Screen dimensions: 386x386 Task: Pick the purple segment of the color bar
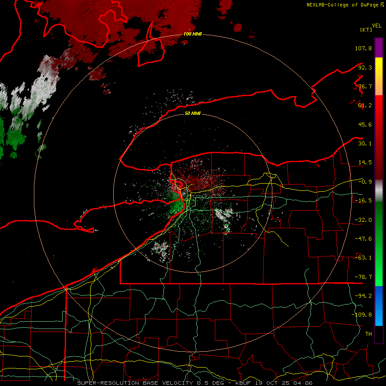pyautogui.click(x=379, y=48)
